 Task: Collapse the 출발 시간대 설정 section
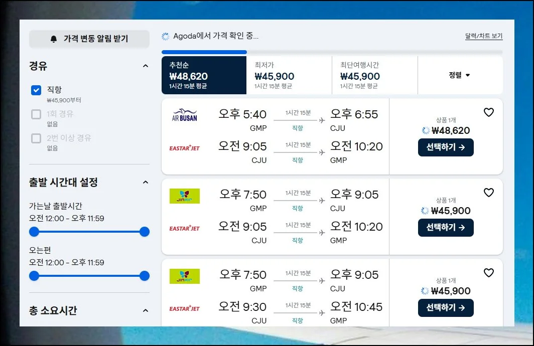[x=146, y=183]
